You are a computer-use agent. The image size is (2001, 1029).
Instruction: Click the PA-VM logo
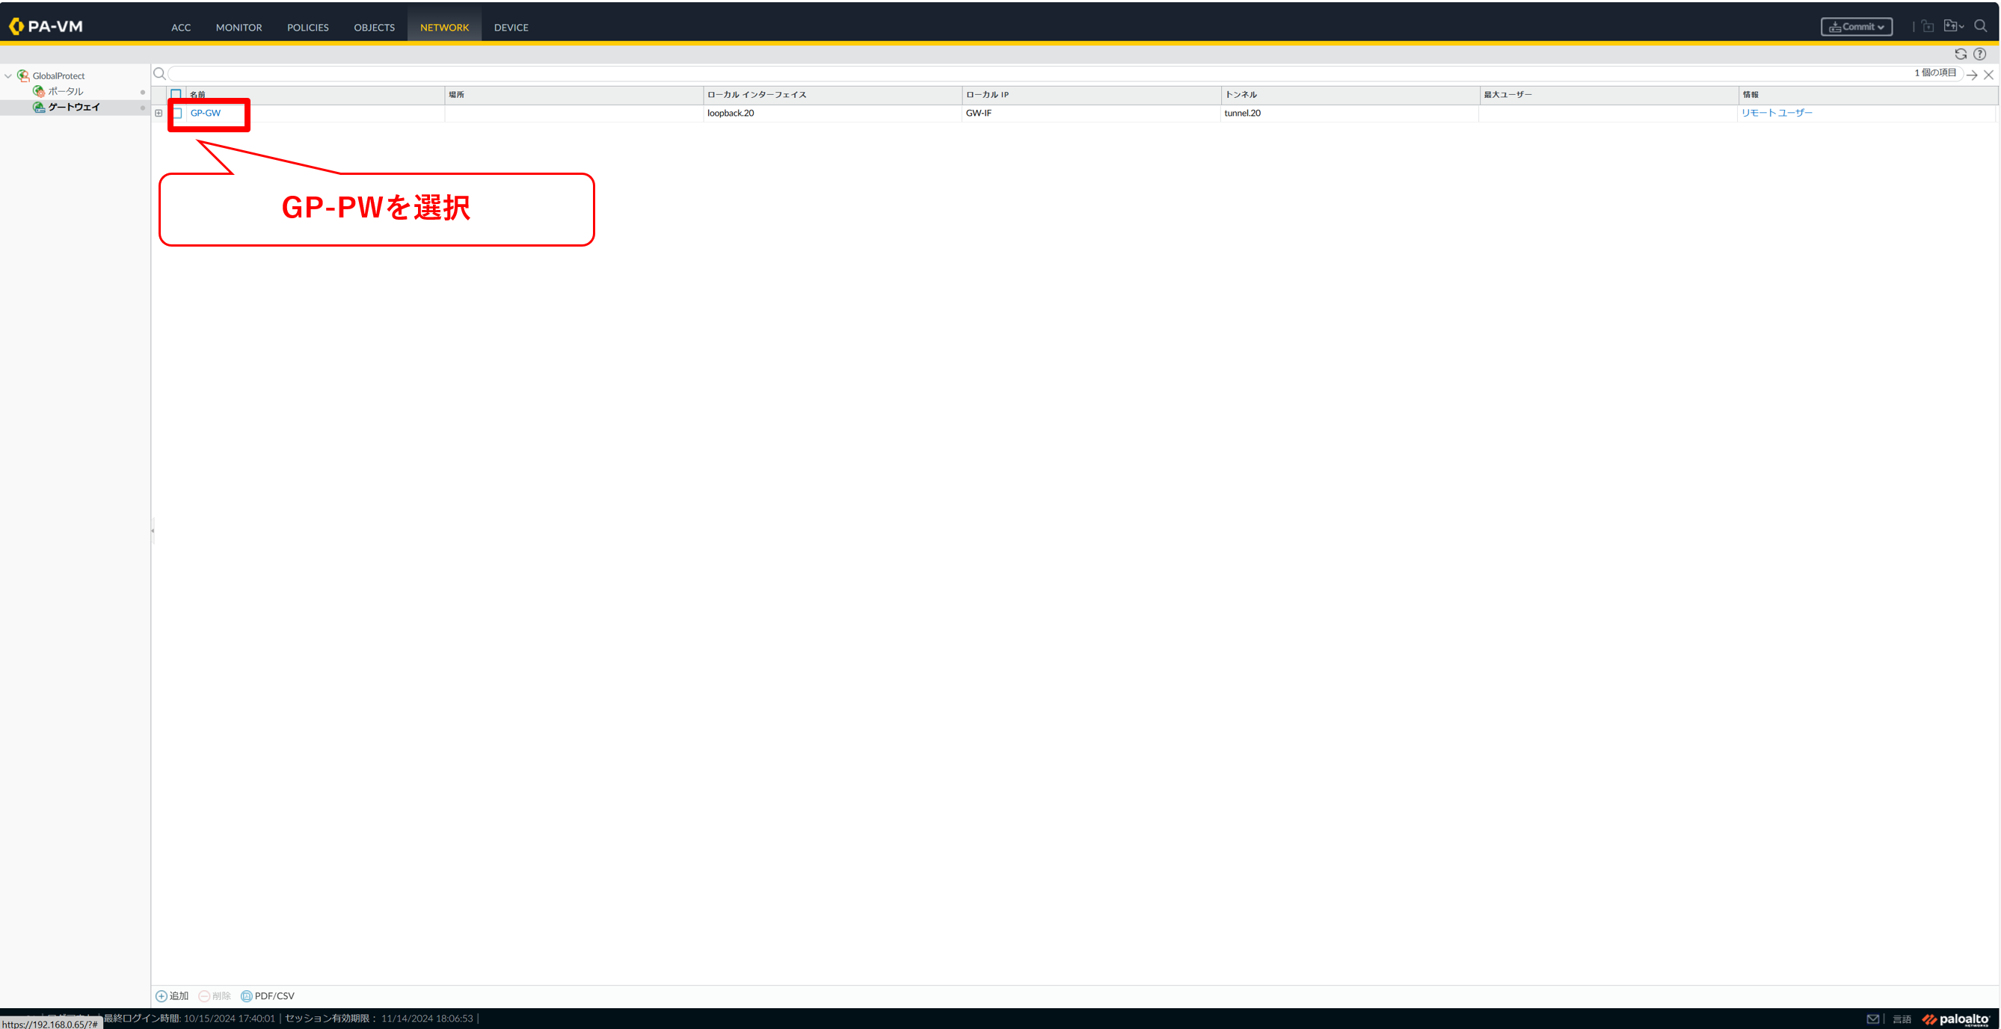(45, 26)
